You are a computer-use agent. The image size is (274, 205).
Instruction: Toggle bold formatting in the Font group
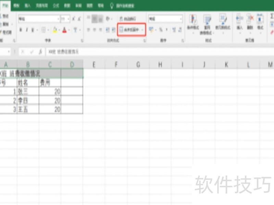pyautogui.click(x=21, y=29)
